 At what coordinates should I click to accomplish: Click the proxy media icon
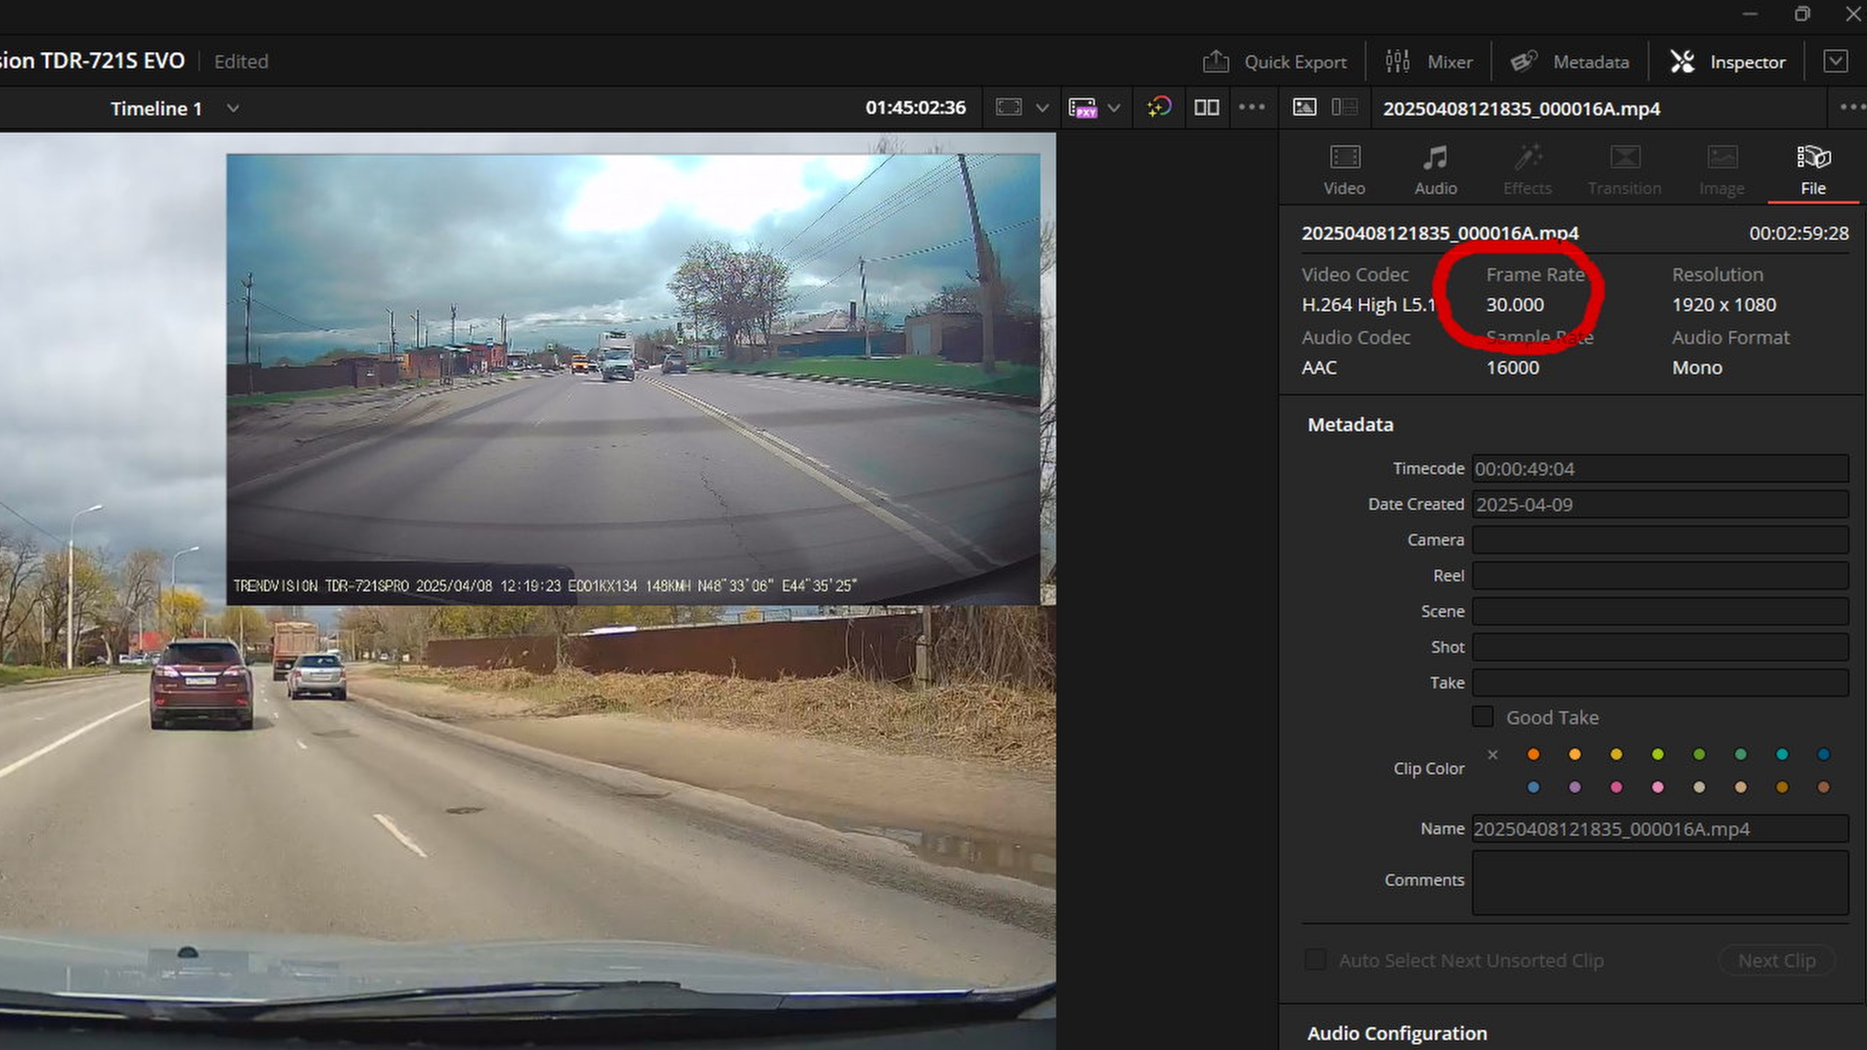(1083, 108)
